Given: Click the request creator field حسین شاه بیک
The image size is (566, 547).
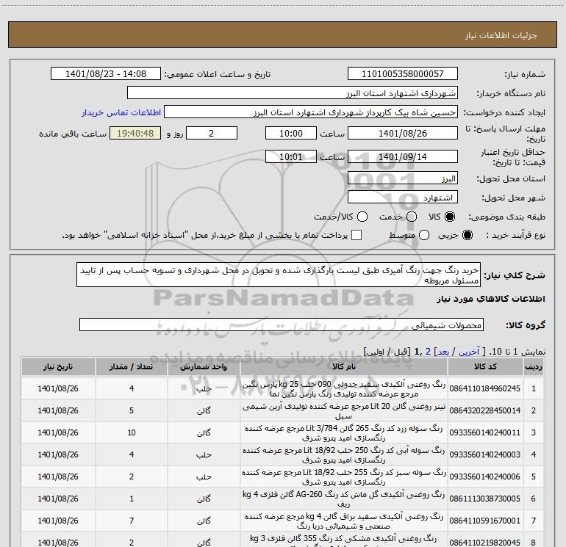Looking at the screenshot, I should point(311,112).
